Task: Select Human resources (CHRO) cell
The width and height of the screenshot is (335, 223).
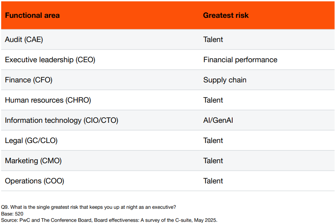Action: [48, 100]
